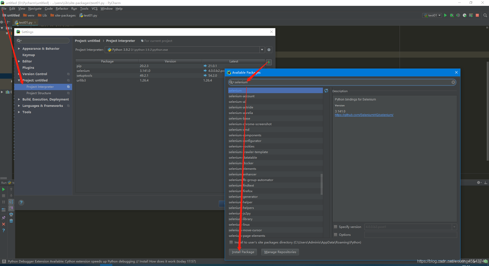This screenshot has width=489, height=266.
Task: Expand Appearance & Behavior settings
Action: (x=19, y=48)
